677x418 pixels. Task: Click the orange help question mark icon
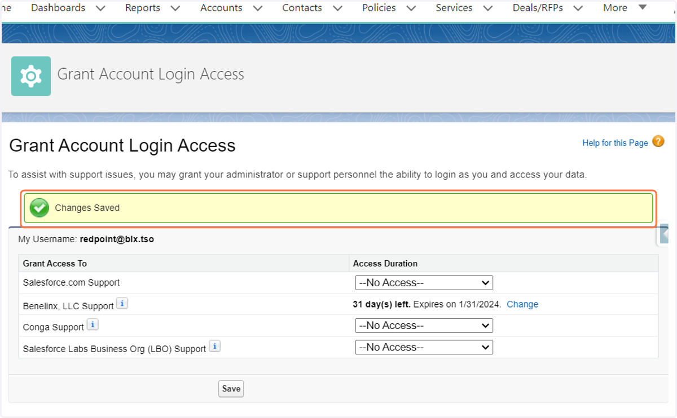[658, 141]
